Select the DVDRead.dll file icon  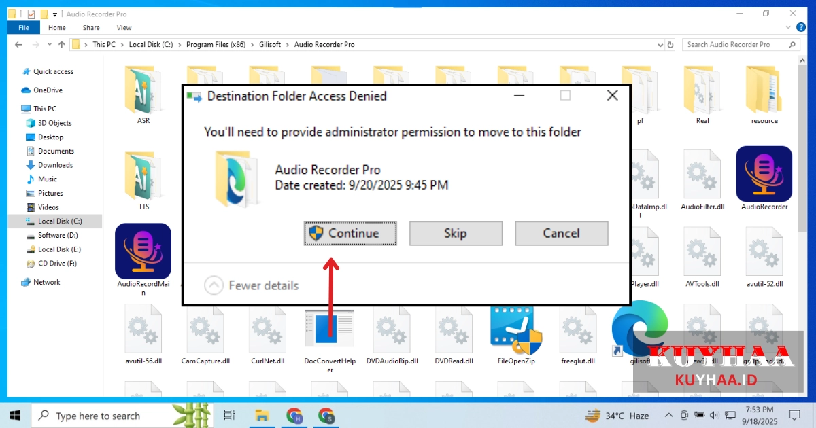454,329
